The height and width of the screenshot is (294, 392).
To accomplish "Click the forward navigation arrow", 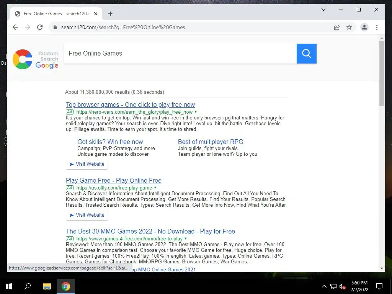I will [x=28, y=27].
